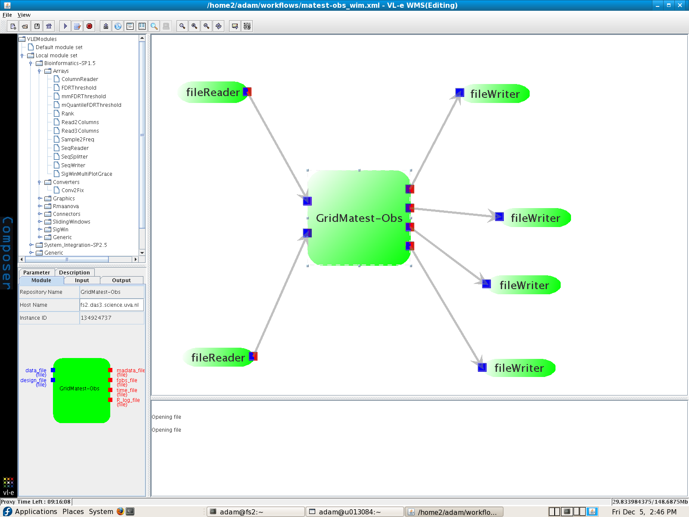This screenshot has height=517, width=689.
Task: Open the Firefox launcher in the taskbar
Action: [x=120, y=511]
